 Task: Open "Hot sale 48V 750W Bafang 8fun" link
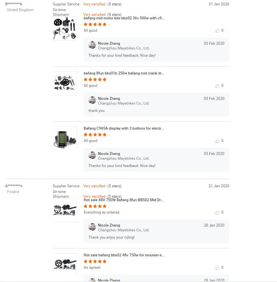click(x=124, y=200)
